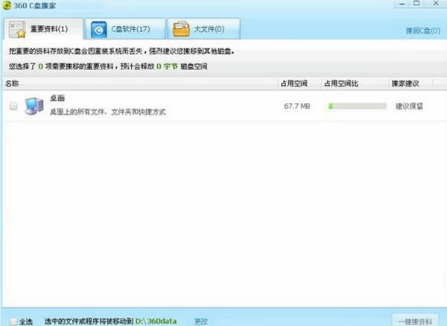Viewport: 447px width, 326px height.
Task: Click the blue C盘软件 icon
Action: (98, 29)
